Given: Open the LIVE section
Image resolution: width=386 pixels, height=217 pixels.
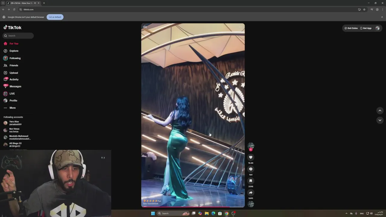Looking at the screenshot, I should tap(9, 94).
